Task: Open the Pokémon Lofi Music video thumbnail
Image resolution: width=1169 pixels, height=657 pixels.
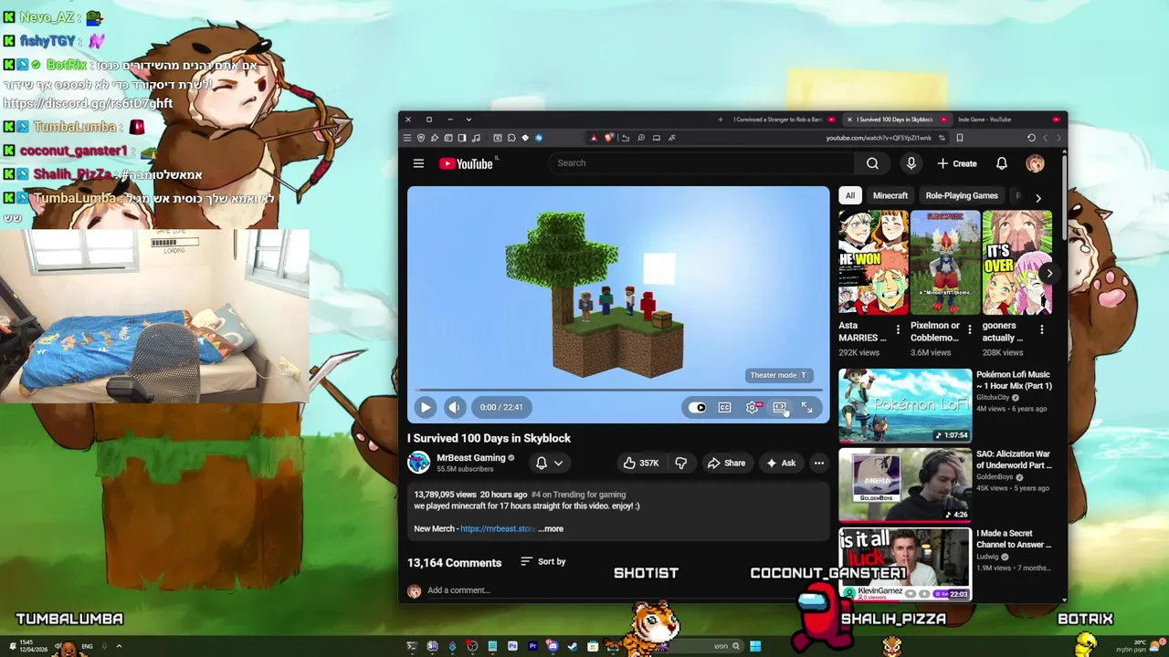Action: pyautogui.click(x=905, y=405)
